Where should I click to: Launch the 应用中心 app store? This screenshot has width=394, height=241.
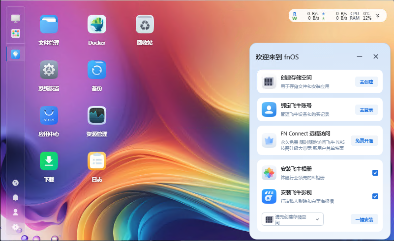coord(49,116)
